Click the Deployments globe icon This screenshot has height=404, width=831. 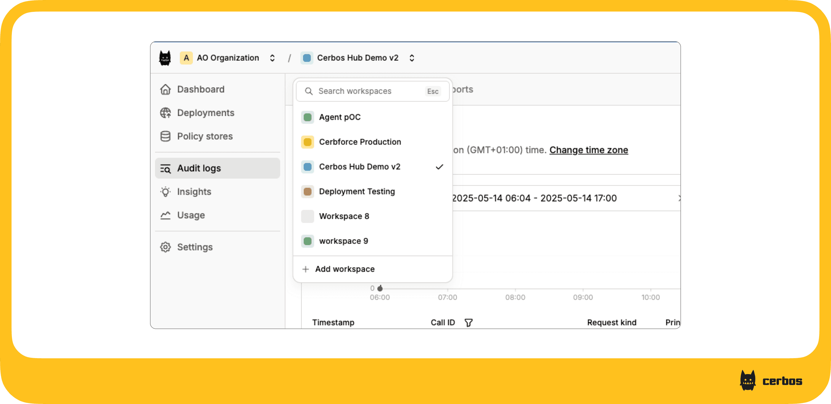[165, 113]
